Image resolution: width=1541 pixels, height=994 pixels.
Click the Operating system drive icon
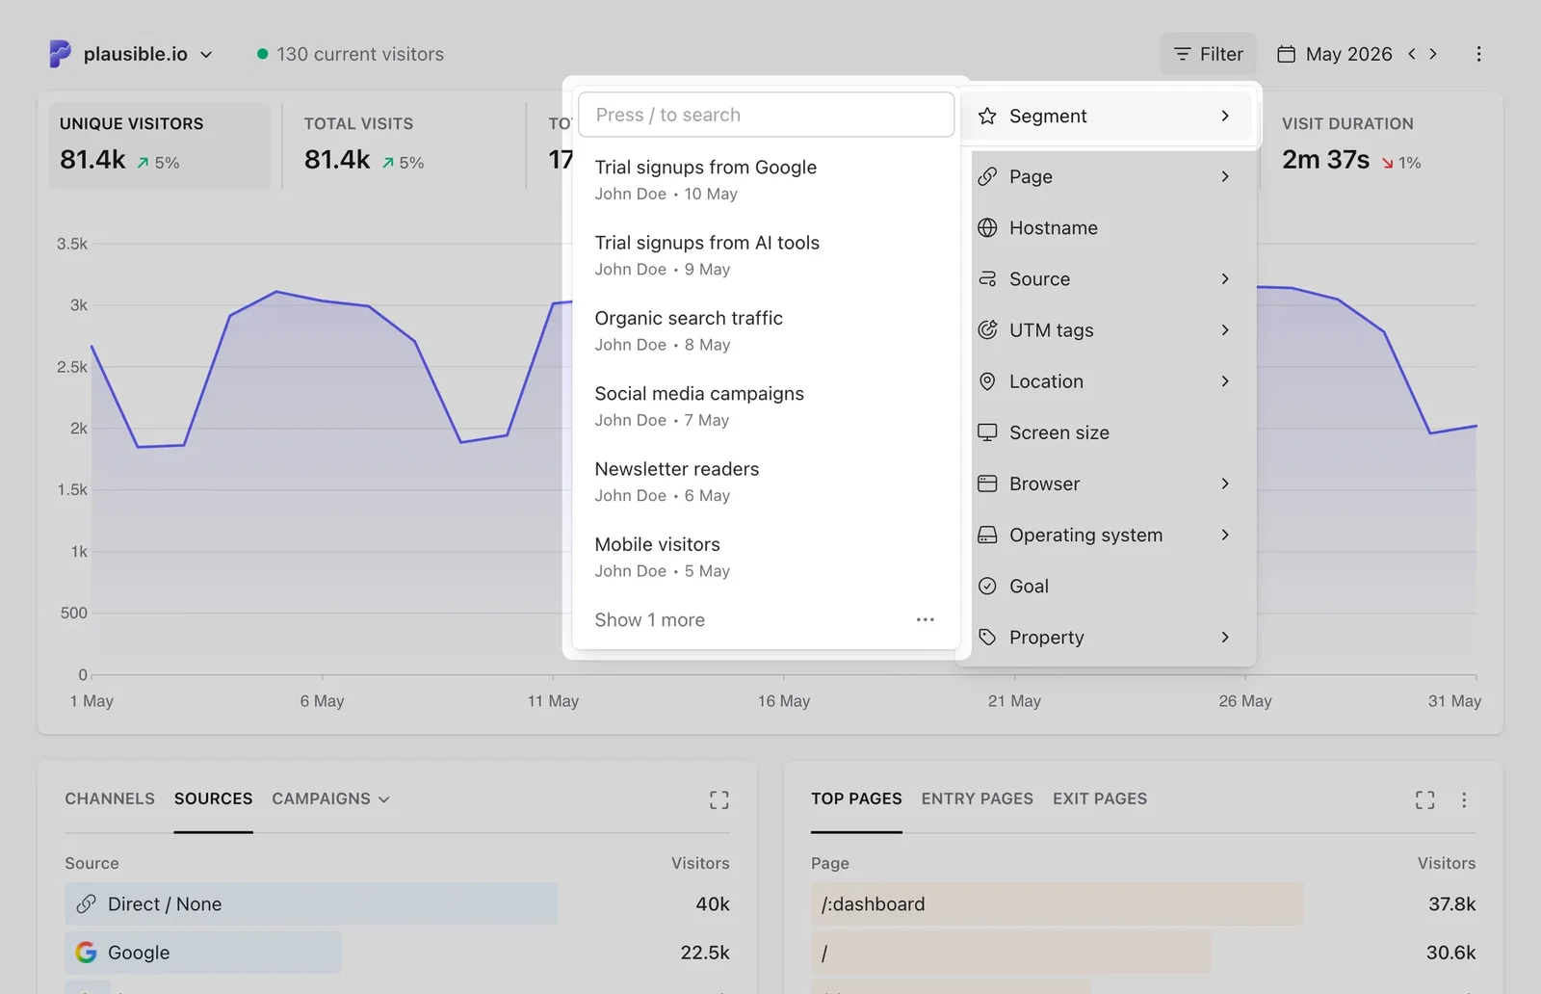987,535
